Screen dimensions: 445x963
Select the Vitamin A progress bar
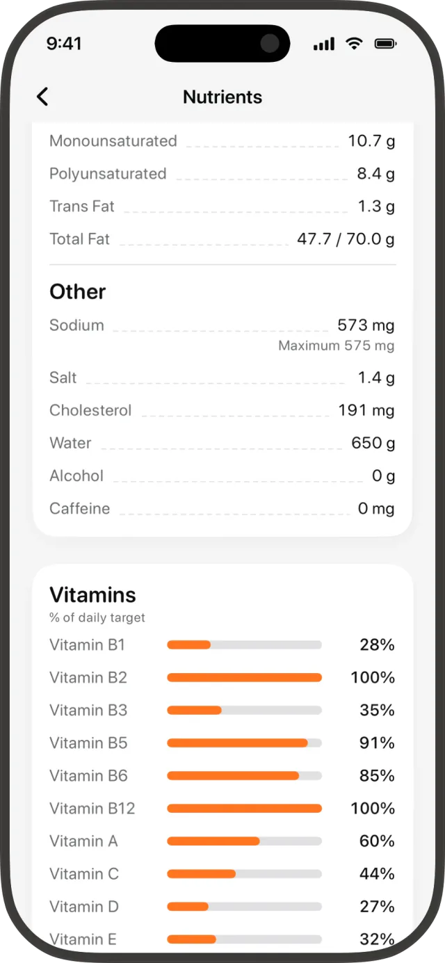coord(244,841)
